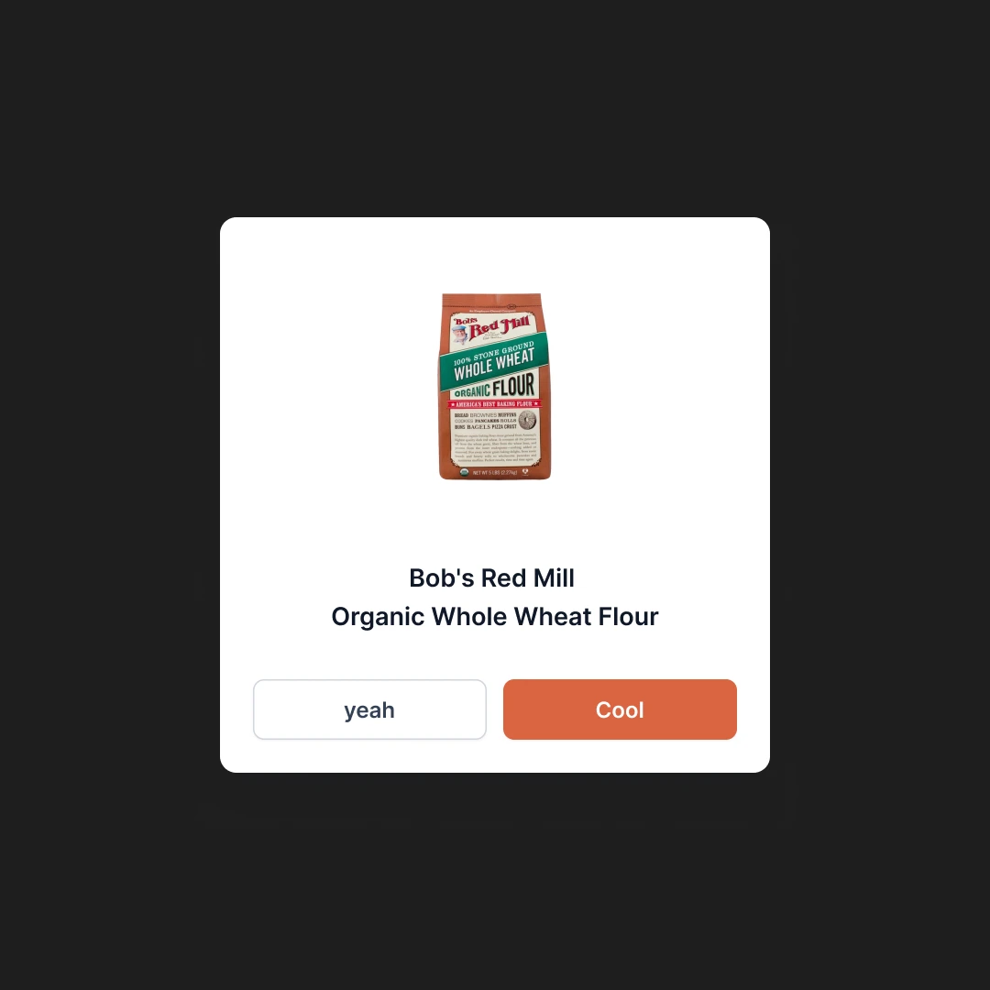Click the top fold of the flour bag
990x990 pixels.
492,302
